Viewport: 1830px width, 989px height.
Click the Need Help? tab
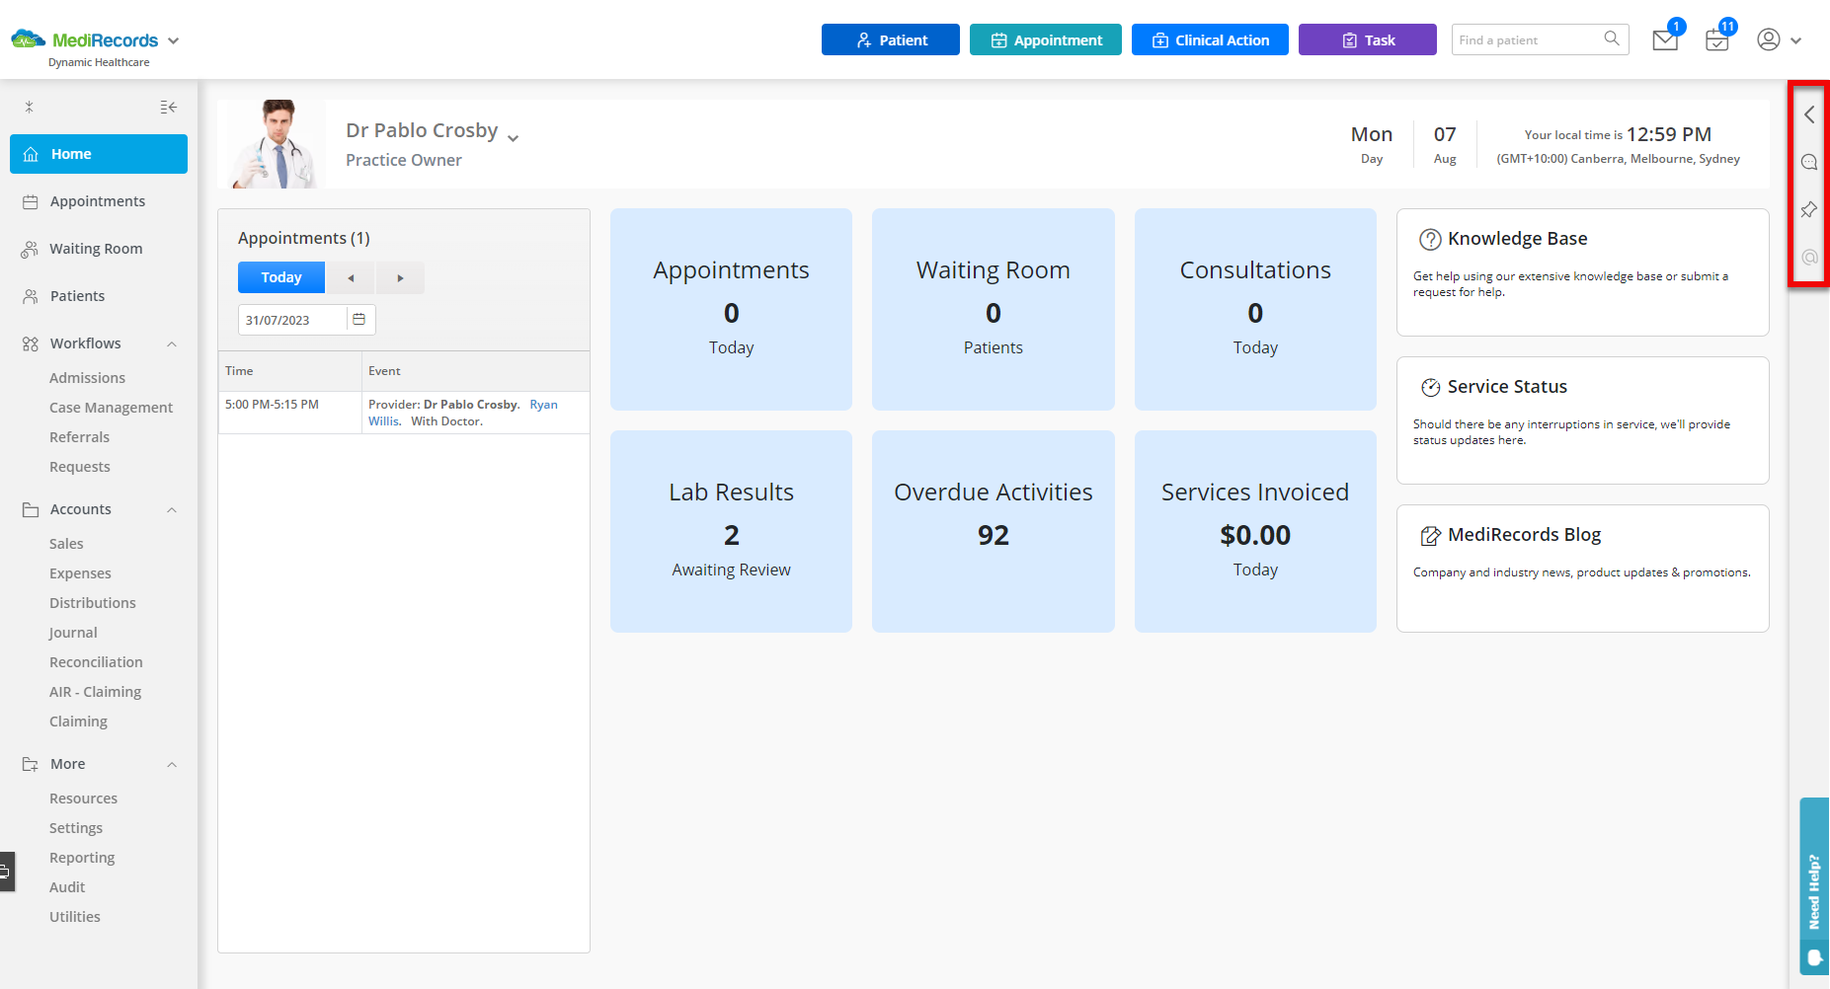click(x=1814, y=886)
